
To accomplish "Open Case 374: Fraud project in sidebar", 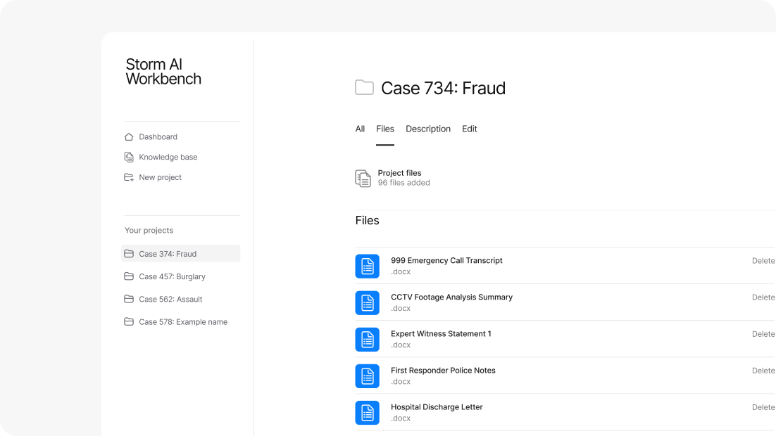I will coord(168,254).
